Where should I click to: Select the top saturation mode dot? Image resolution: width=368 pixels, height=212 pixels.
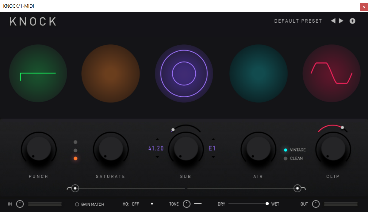pos(75,142)
